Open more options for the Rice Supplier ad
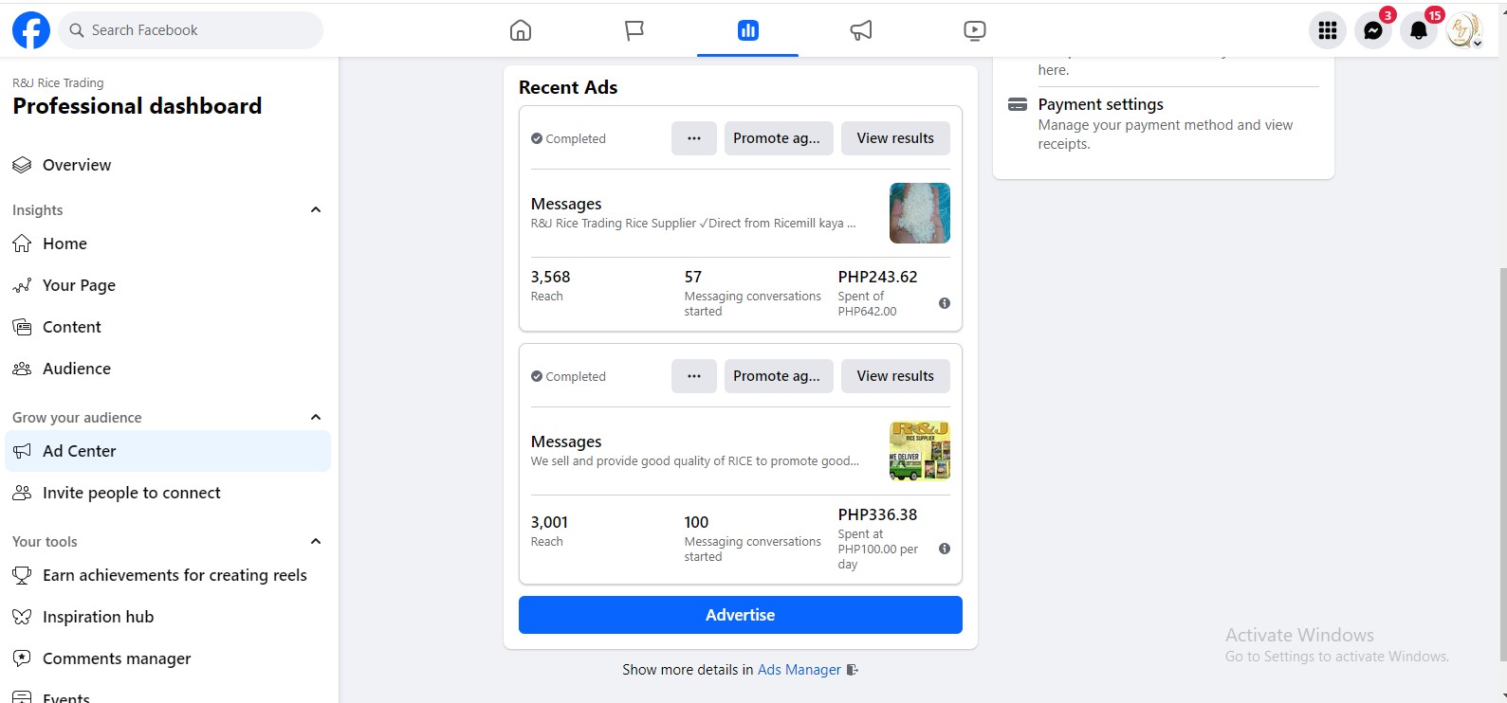 coord(694,138)
